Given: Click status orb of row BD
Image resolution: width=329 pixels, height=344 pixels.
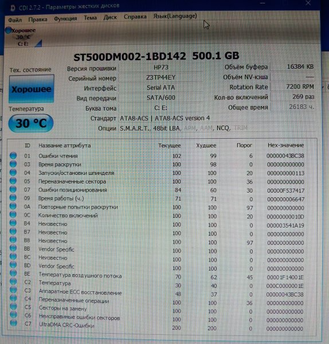Looking at the screenshot, I should click(x=13, y=265).
